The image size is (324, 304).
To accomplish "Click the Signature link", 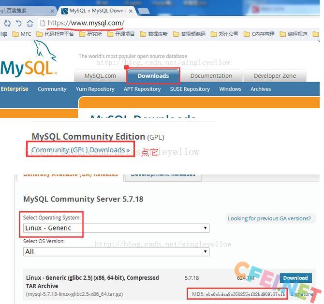I will click(301, 294).
